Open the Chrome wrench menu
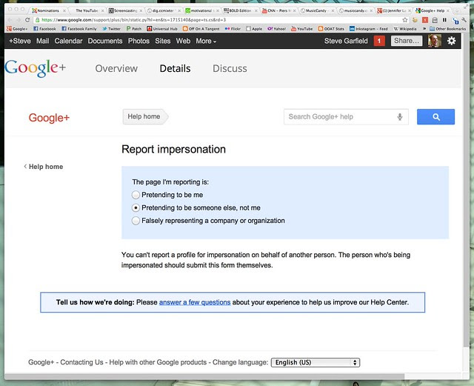The height and width of the screenshot is (386, 474). click(464, 20)
